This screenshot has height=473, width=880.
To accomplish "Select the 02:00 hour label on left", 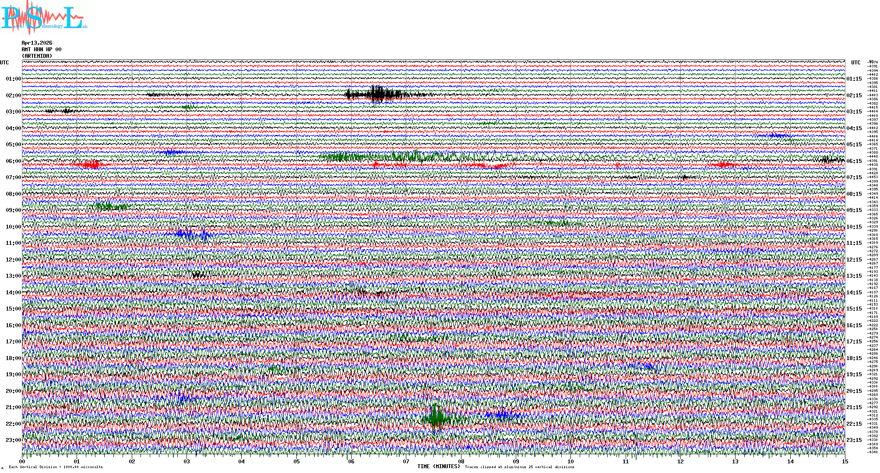I will click(13, 95).
